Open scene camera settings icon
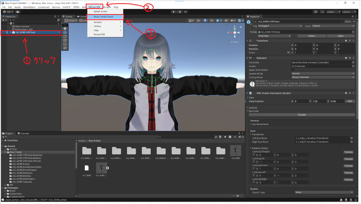This screenshot has width=361, height=204. (x=233, y=20)
